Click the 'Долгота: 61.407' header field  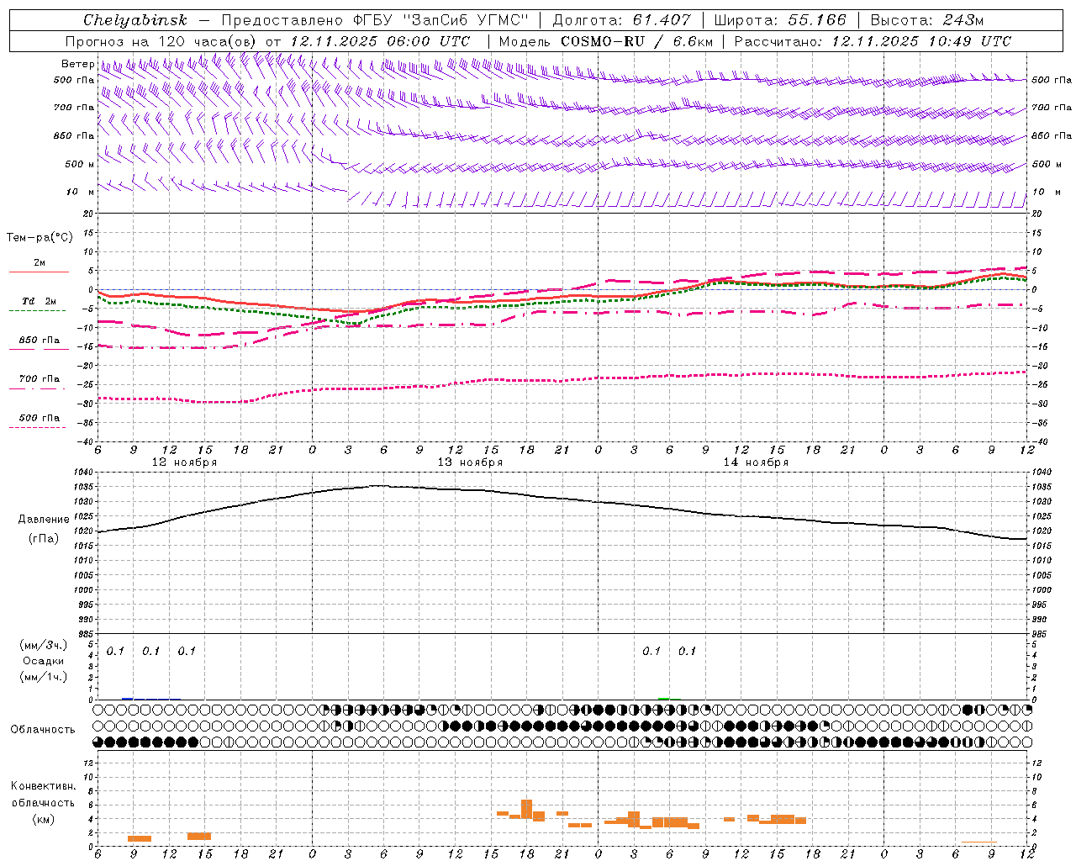click(x=621, y=20)
